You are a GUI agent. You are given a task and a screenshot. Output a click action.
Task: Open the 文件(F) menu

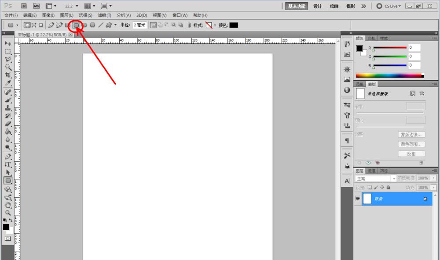click(x=11, y=15)
